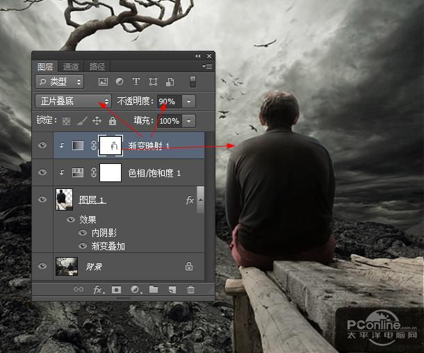424x353 pixels.
Task: Filter for shape layers icon
Action: click(153, 81)
